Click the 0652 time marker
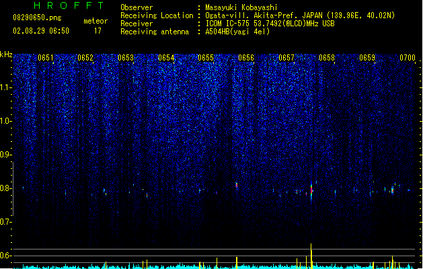The width and height of the screenshot is (423, 269). coord(85,58)
